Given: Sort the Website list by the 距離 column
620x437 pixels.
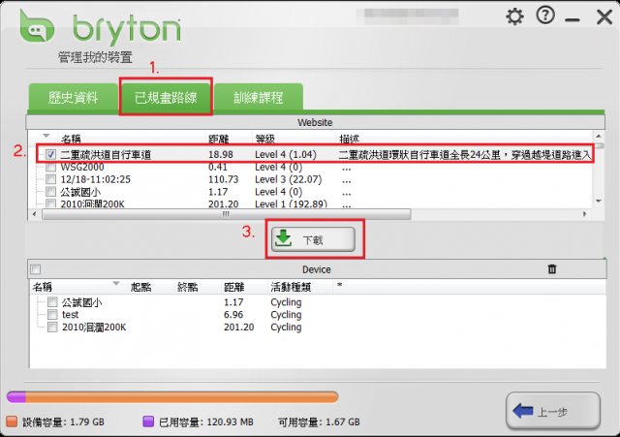Looking at the screenshot, I should 219,139.
